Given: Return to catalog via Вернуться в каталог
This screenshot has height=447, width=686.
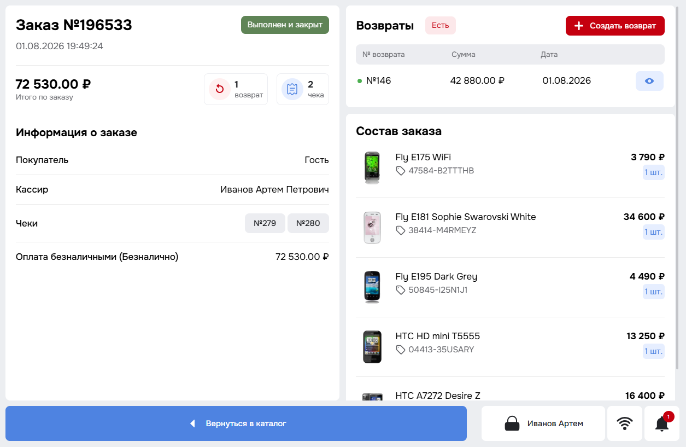Looking at the screenshot, I should pos(236,423).
